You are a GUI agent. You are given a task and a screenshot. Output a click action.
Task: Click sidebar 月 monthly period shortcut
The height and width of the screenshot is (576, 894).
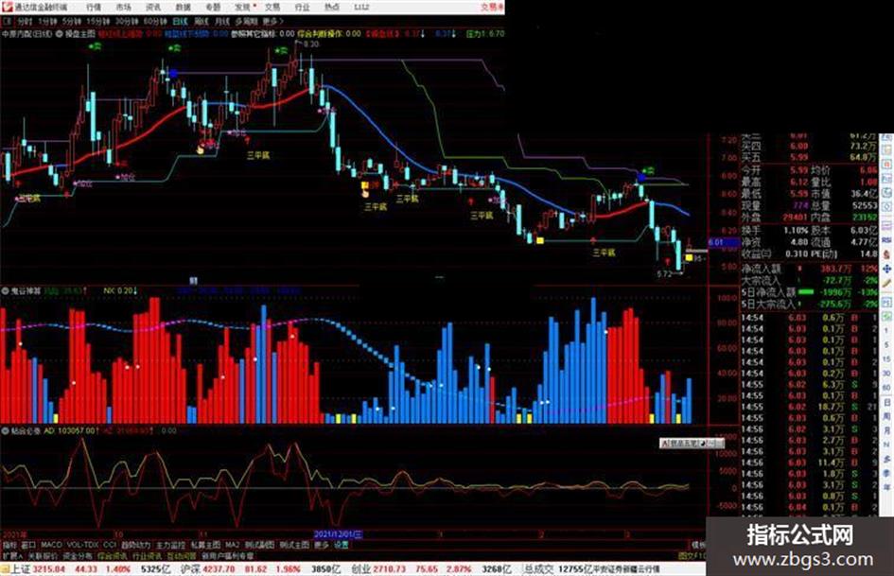886,431
